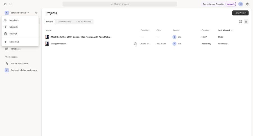Click the New Project button
Image resolution: width=253 pixels, height=136 pixels.
[240, 13]
